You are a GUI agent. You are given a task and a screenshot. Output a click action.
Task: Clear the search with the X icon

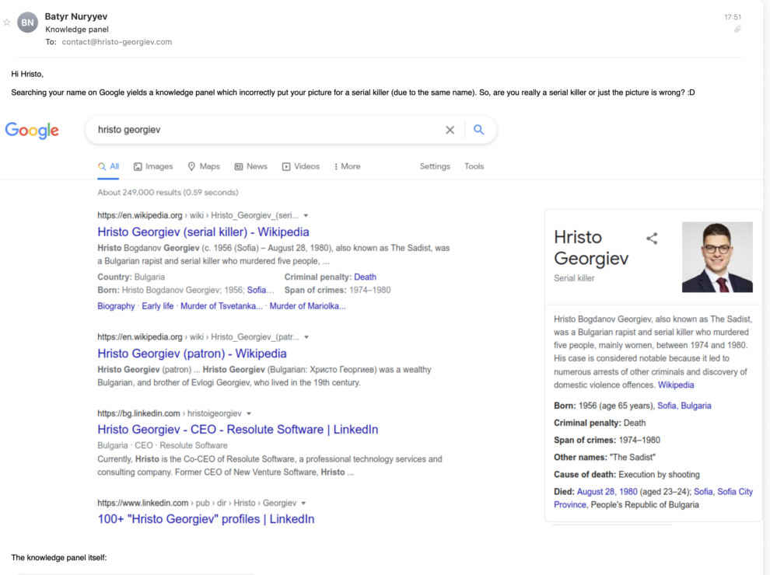450,130
